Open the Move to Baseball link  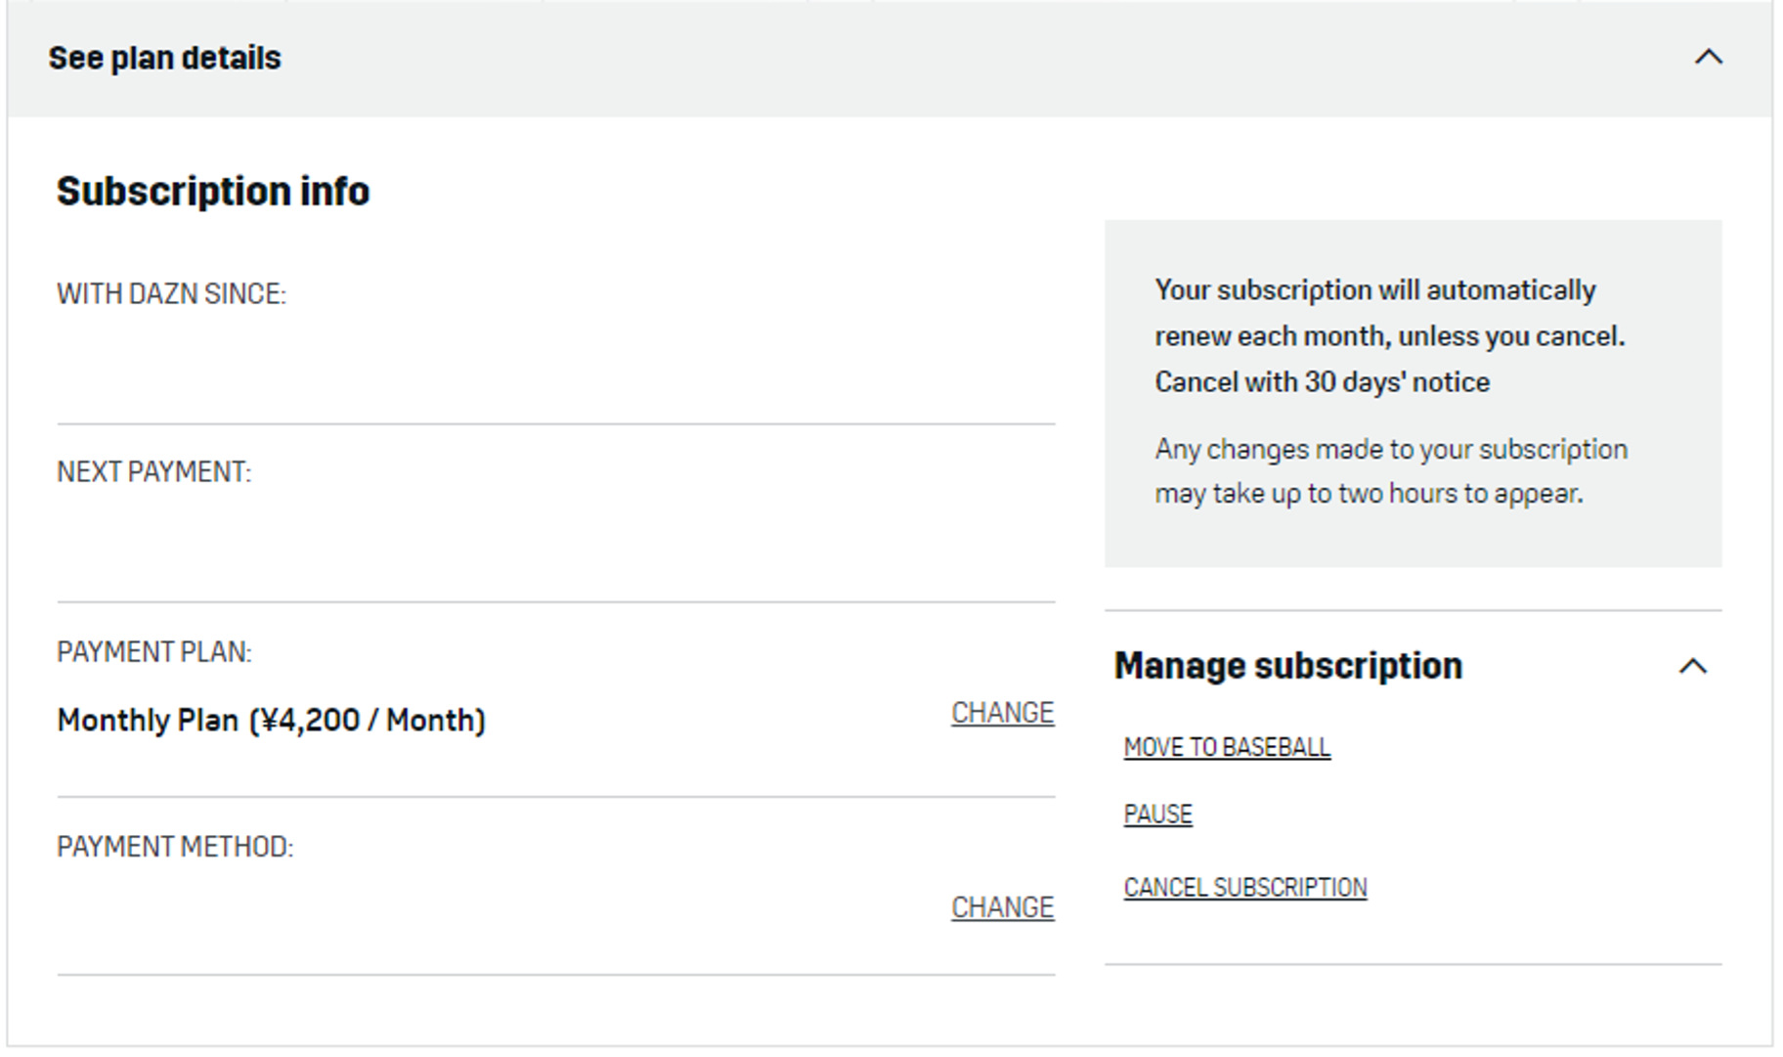pyautogui.click(x=1226, y=747)
